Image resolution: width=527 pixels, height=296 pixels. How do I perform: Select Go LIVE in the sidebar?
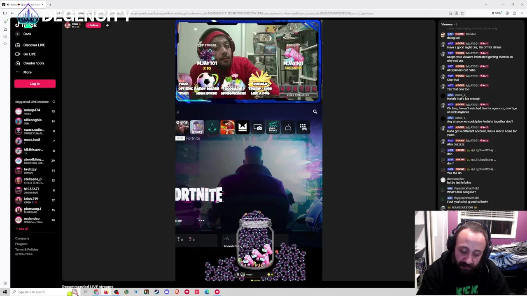(30, 54)
